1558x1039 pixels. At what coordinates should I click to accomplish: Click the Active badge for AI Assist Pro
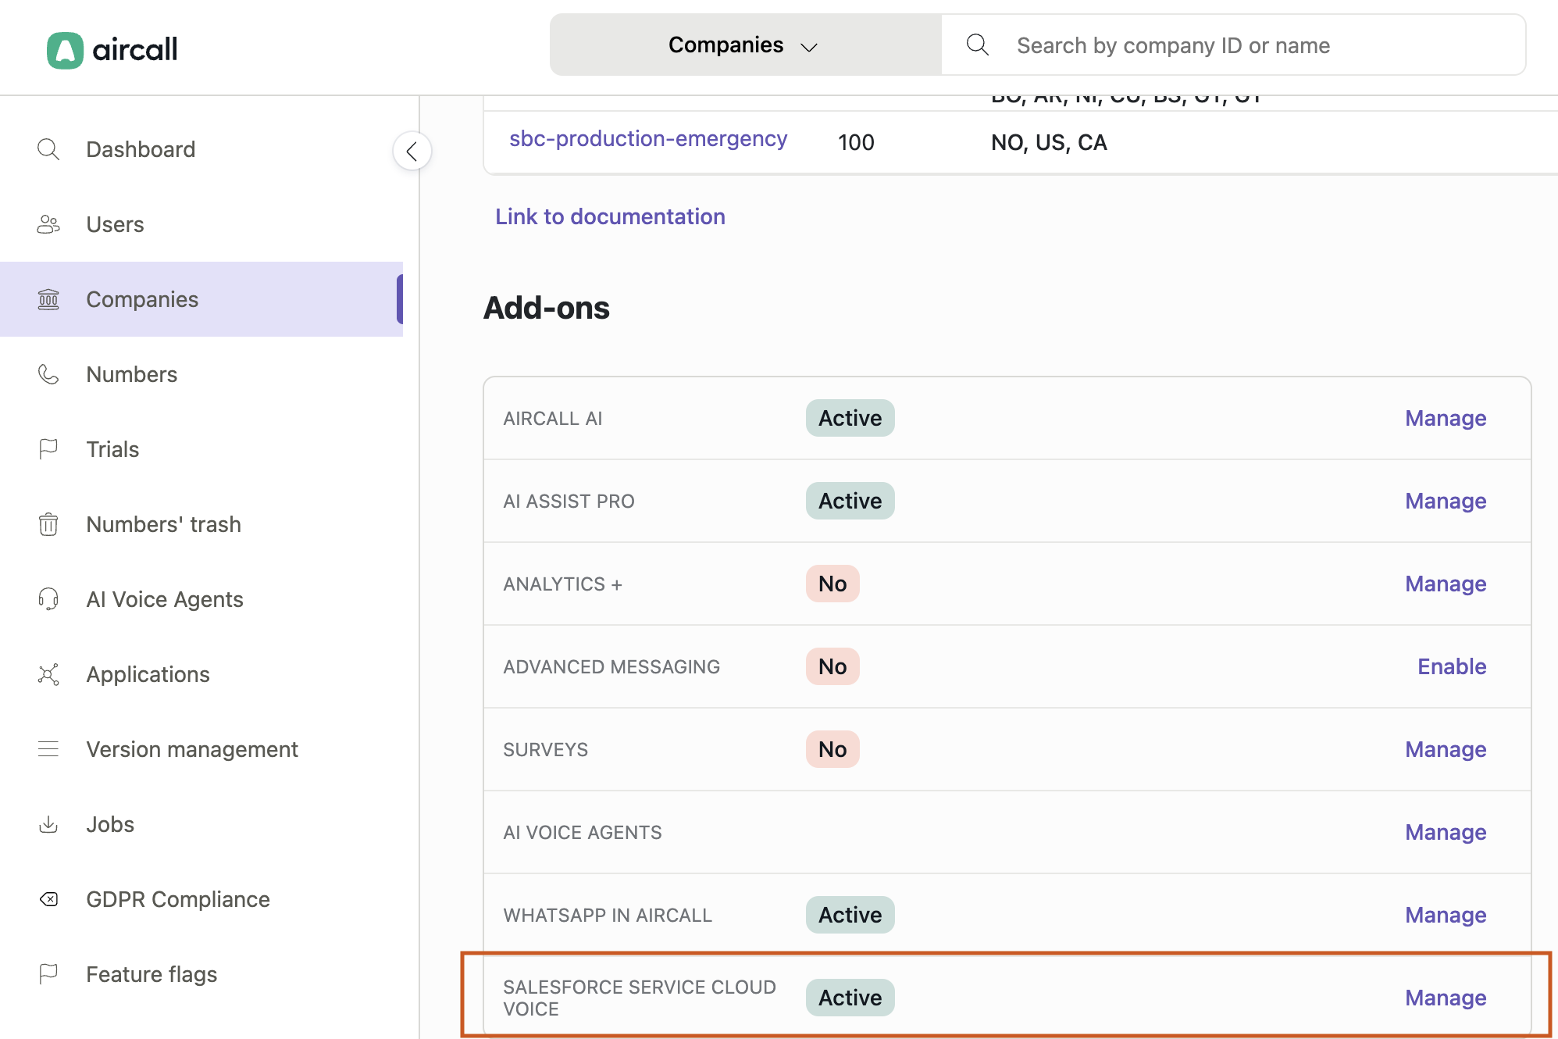(x=850, y=501)
